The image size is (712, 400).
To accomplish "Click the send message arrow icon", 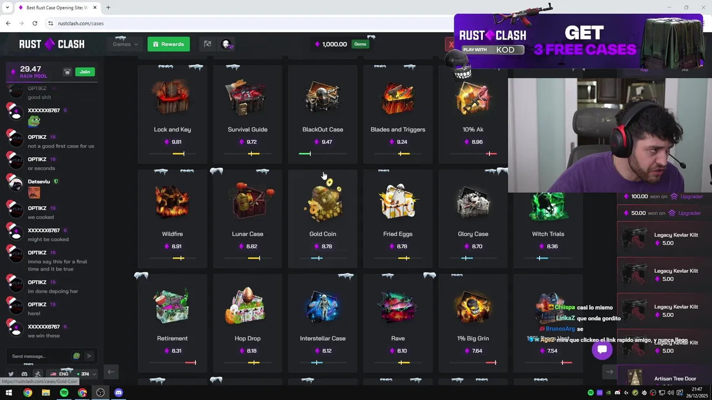I will point(89,356).
